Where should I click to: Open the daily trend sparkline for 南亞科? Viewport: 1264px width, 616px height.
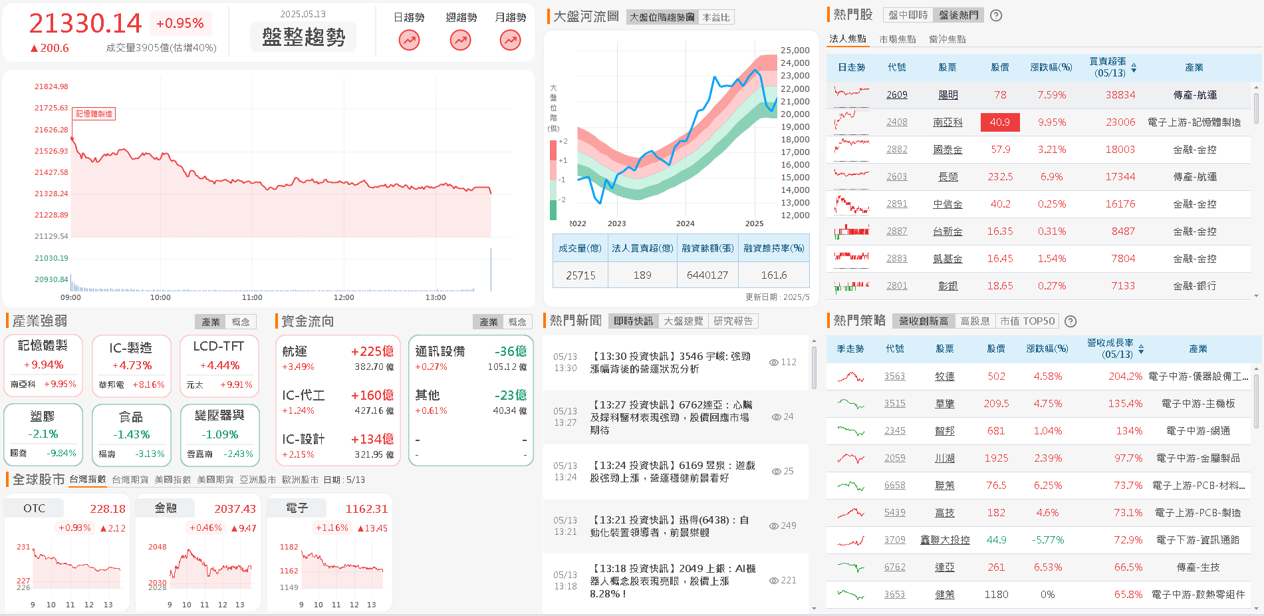click(852, 122)
